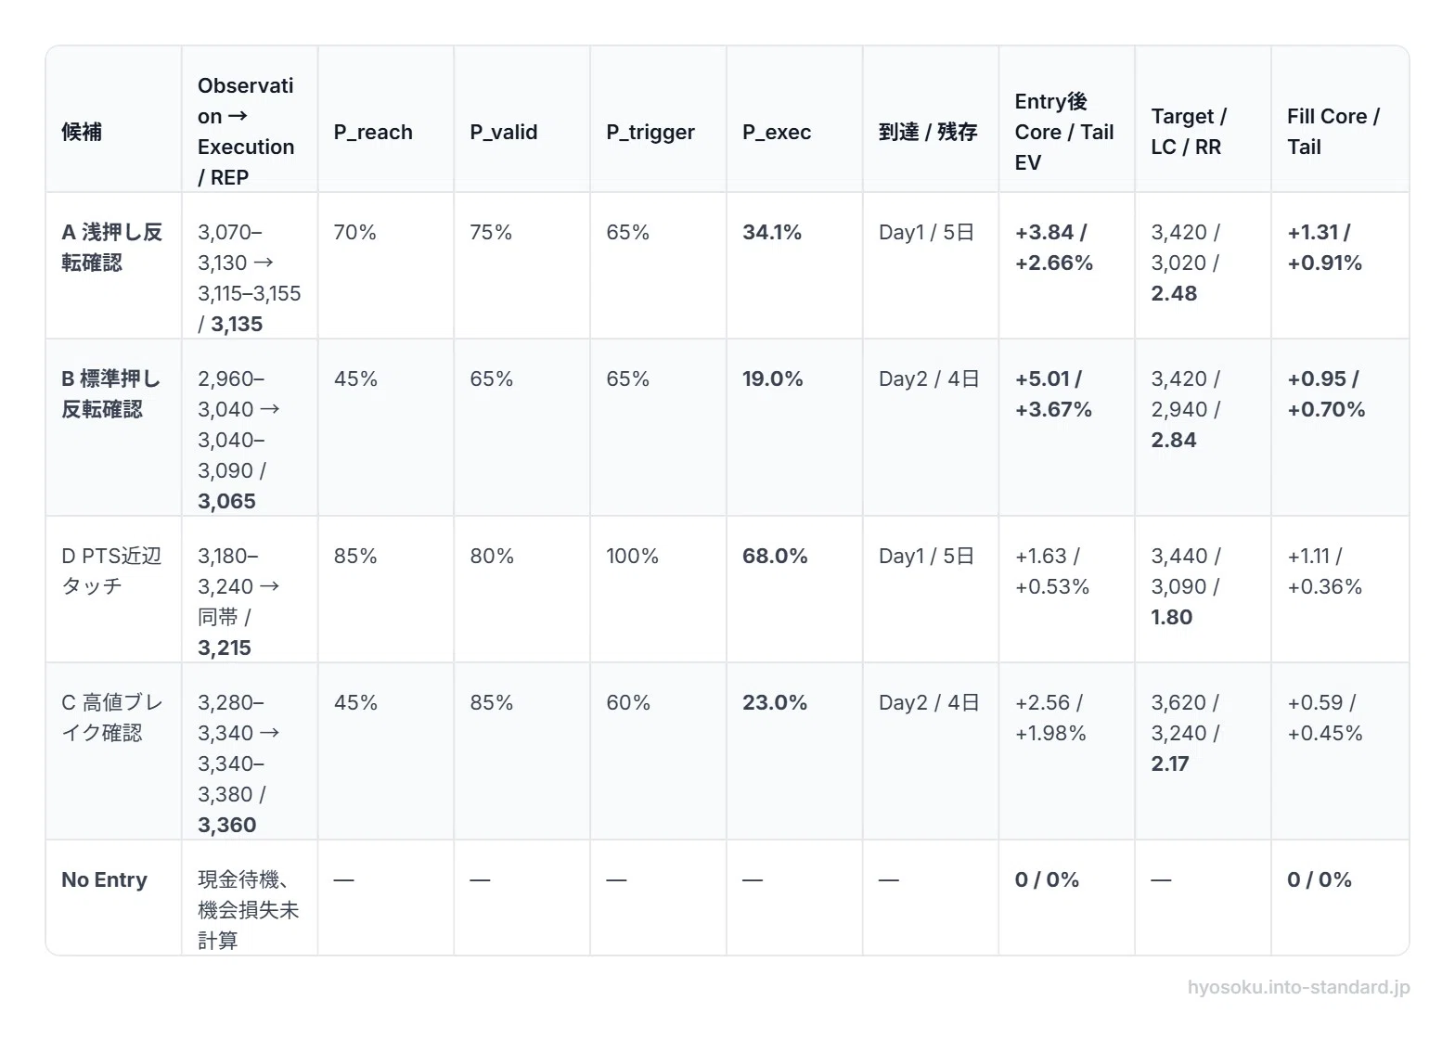Click the P_valid column header
Screen dimensions: 1455x1039
point(504,132)
